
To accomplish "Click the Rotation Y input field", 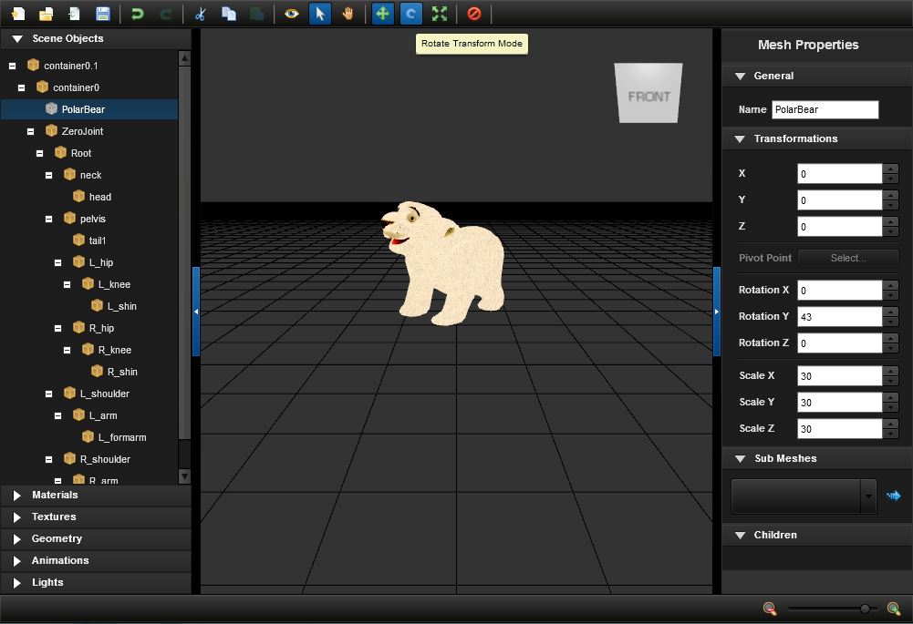I will (x=840, y=316).
